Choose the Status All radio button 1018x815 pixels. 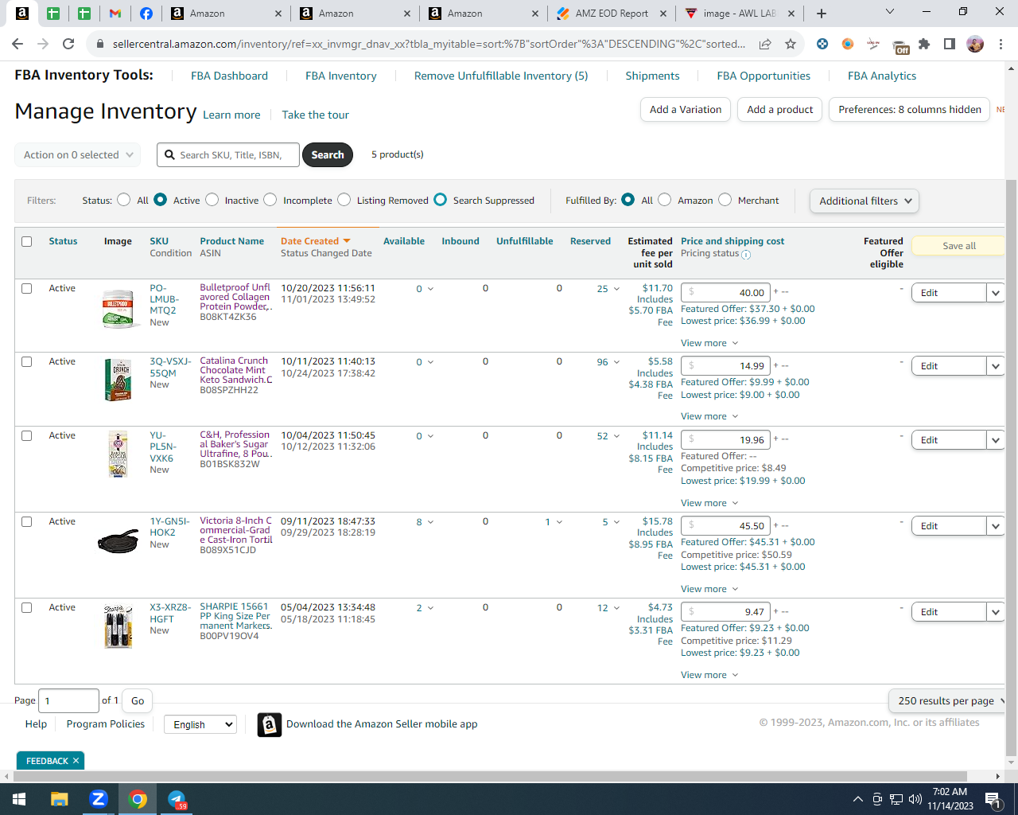[123, 200]
